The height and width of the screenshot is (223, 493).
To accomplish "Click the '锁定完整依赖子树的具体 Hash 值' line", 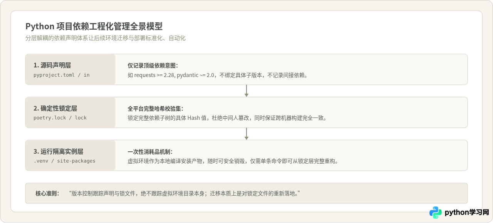I will point(227,118).
